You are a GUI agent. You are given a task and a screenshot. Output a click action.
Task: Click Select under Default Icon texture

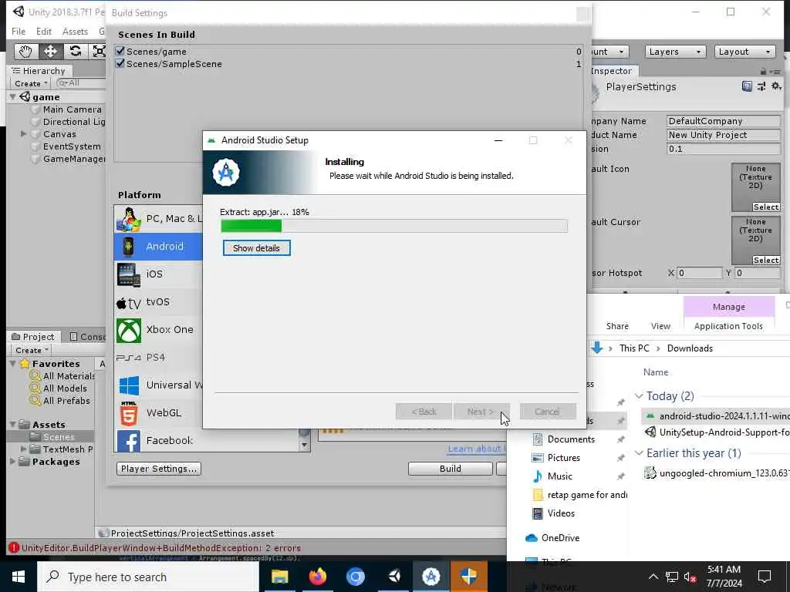[x=766, y=207]
